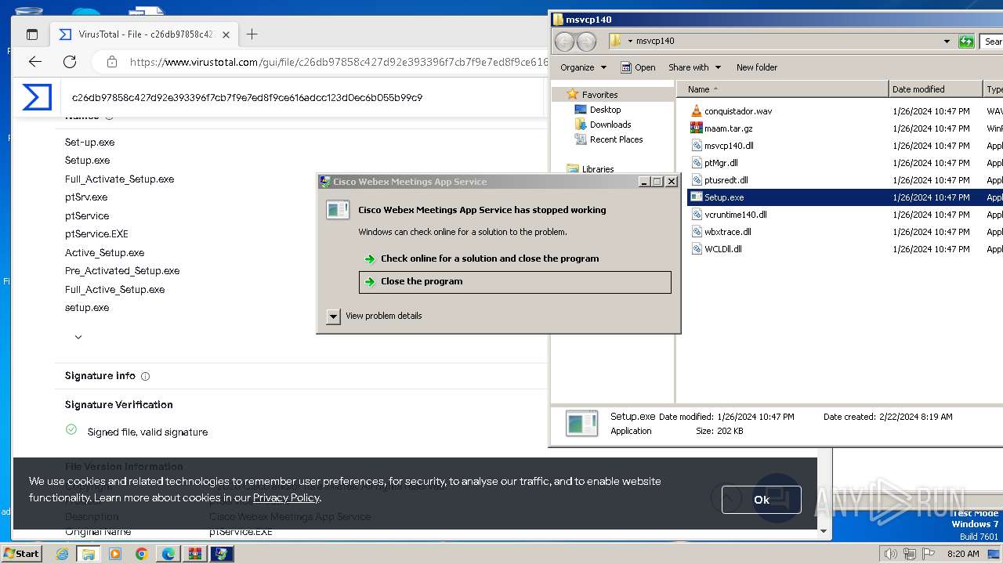Click Explorer forward navigation button
The height and width of the screenshot is (564, 1003).
pos(586,42)
